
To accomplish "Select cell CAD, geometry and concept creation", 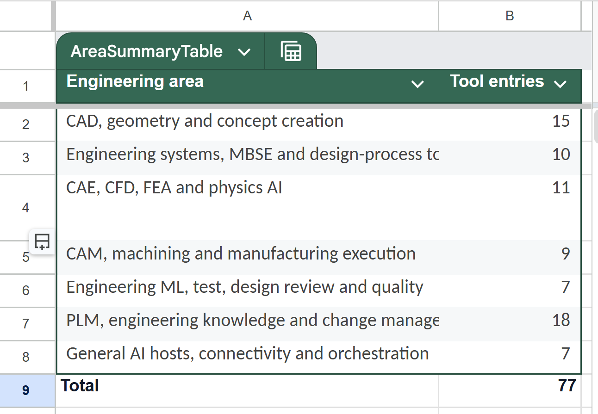I will click(247, 124).
